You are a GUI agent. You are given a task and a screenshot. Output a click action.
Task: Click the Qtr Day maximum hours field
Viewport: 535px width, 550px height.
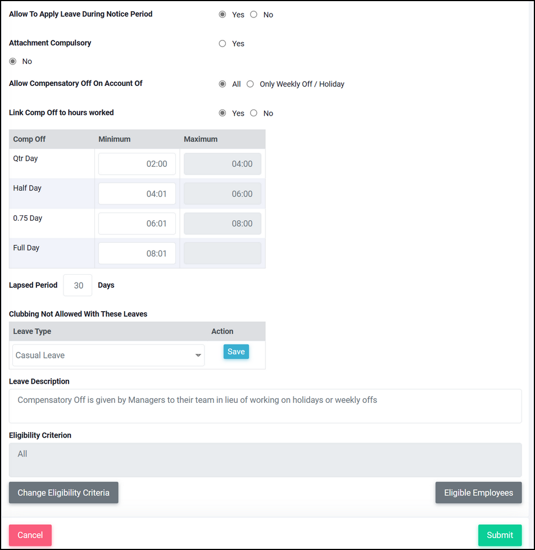tap(223, 164)
